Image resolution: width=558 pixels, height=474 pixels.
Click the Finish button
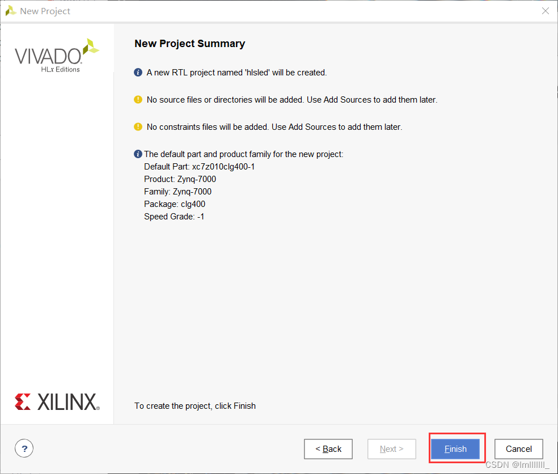click(x=455, y=448)
